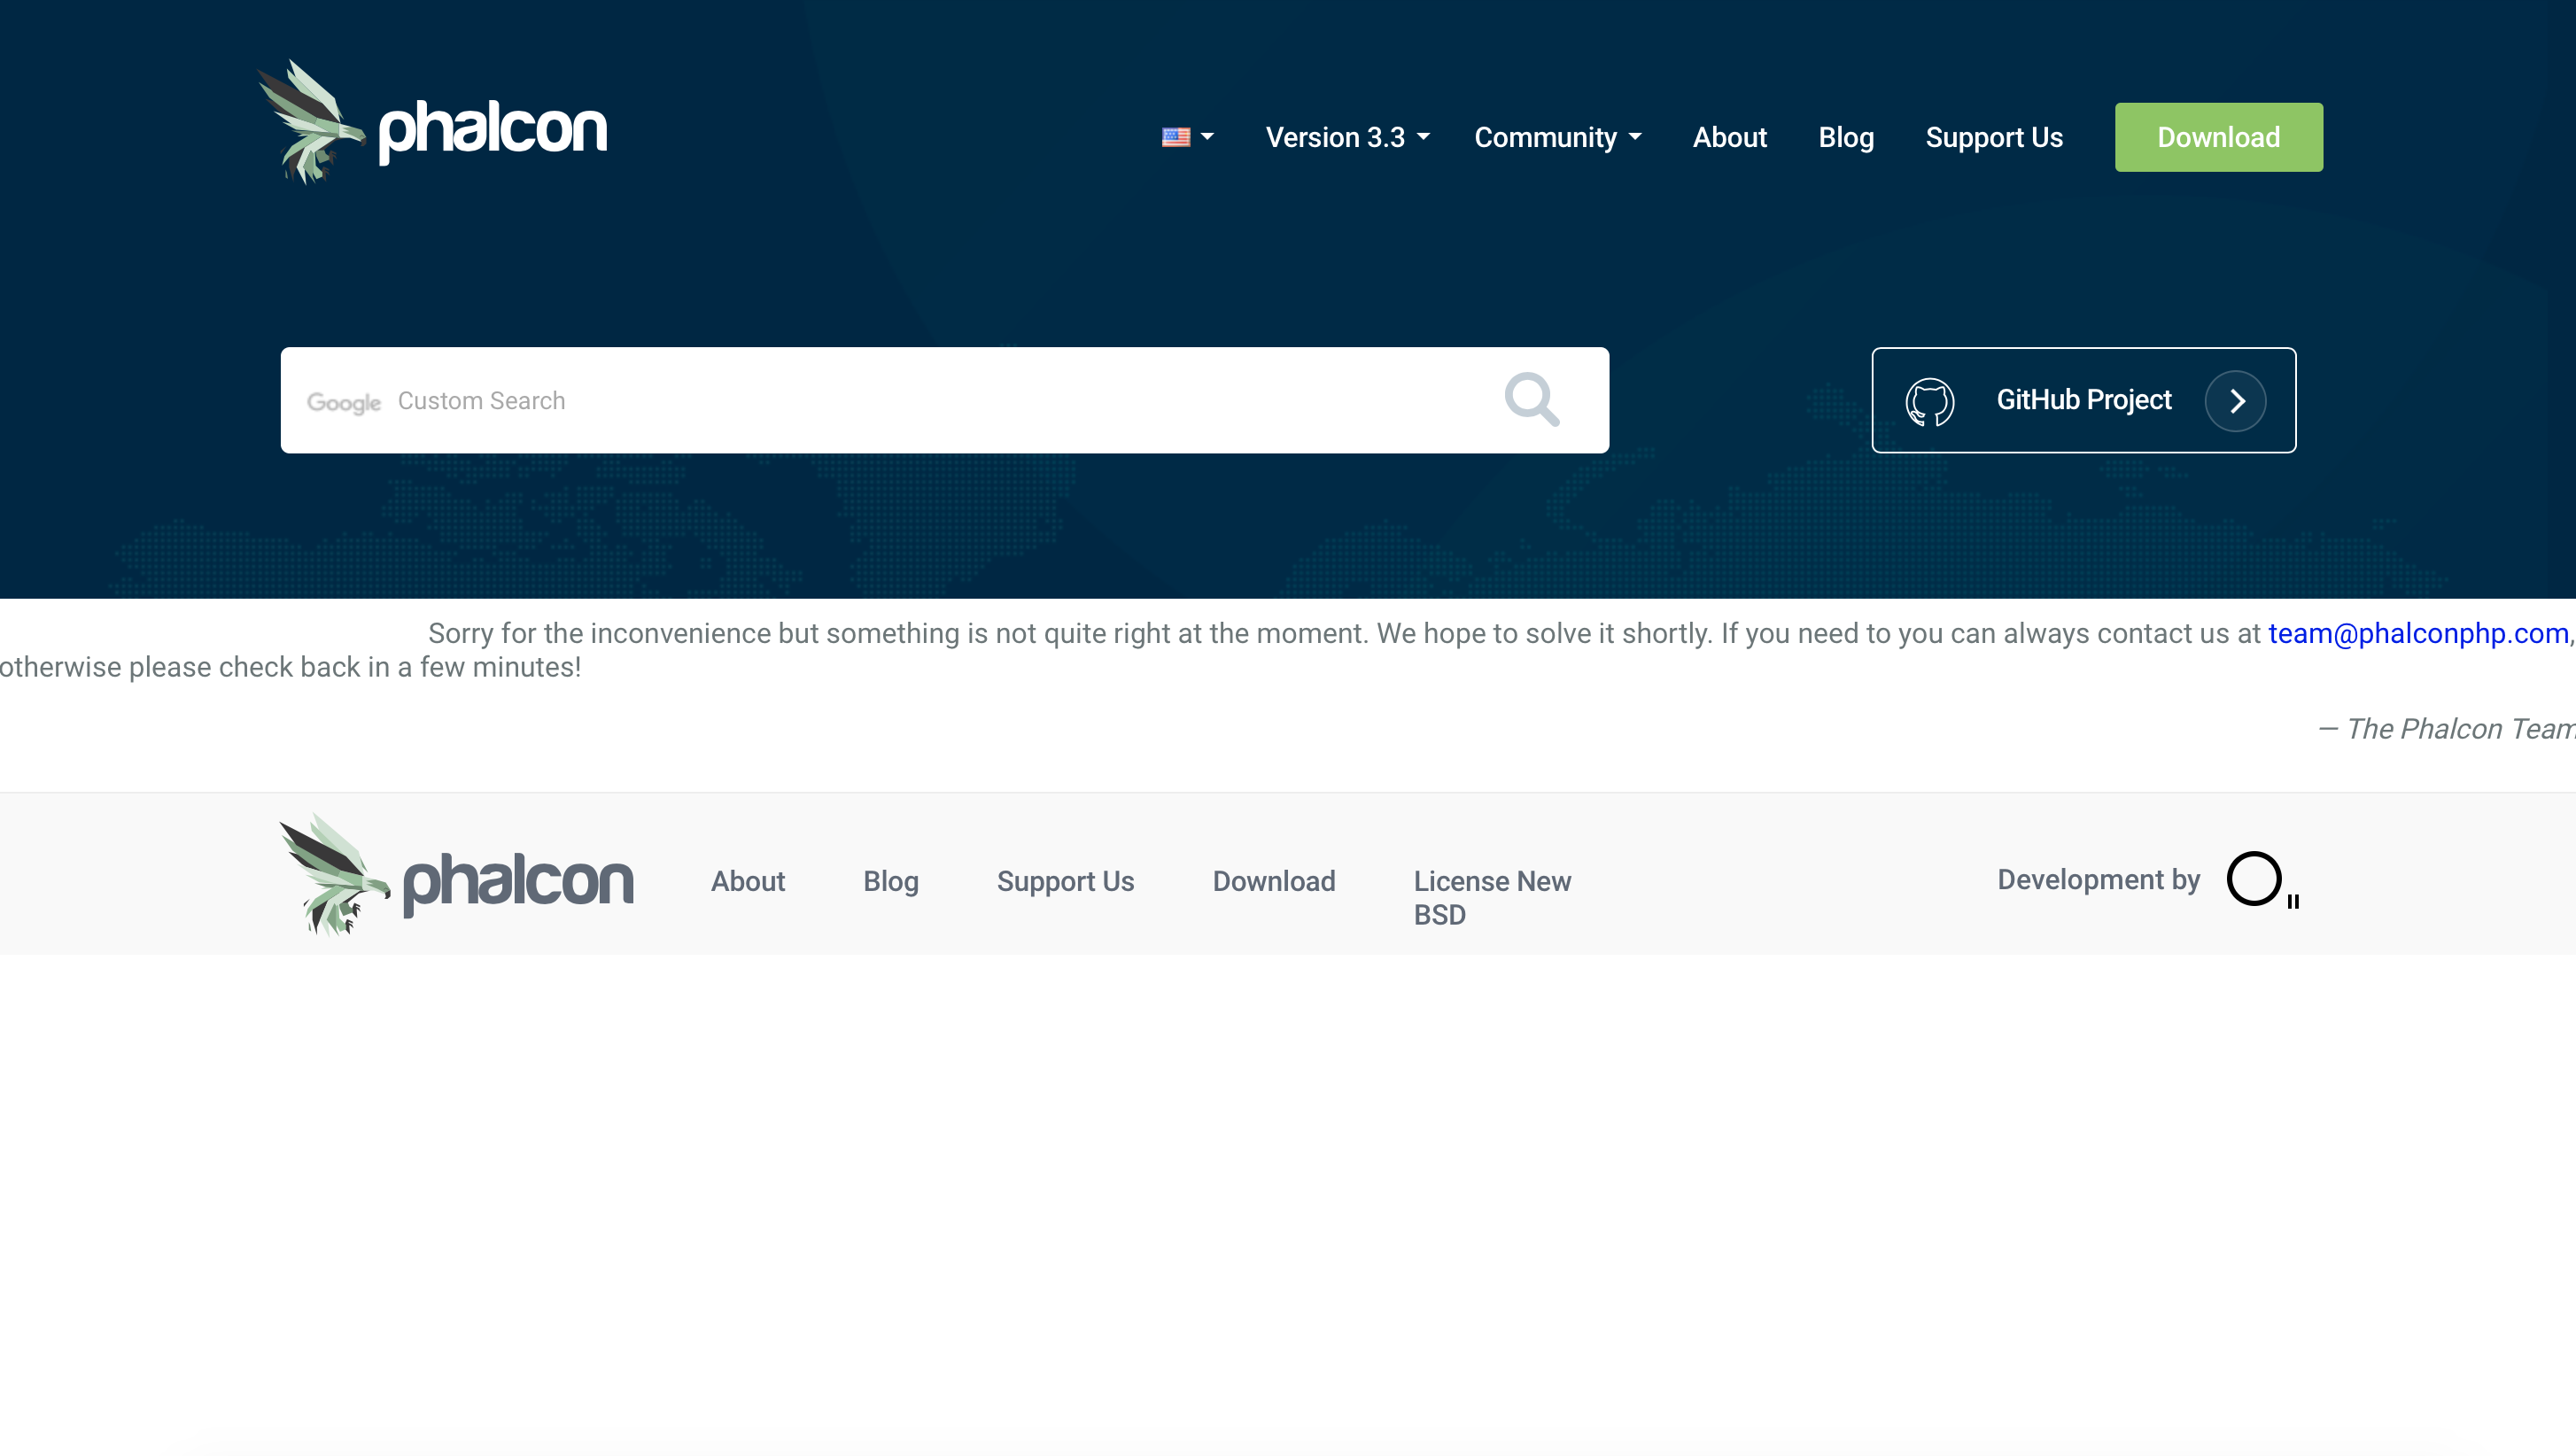
Task: Click the Phalcon logo in header
Action: point(432,124)
